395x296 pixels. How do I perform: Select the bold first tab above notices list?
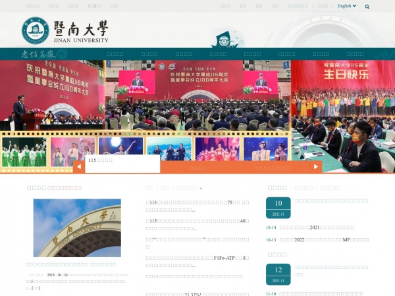(x=276, y=187)
